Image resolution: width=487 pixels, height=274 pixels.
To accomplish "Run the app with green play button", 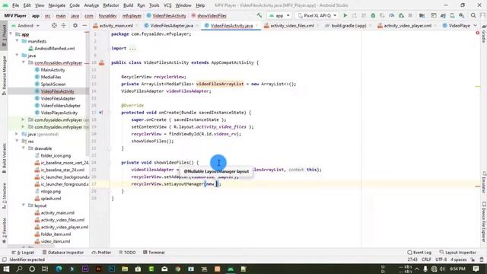I will click(345, 15).
